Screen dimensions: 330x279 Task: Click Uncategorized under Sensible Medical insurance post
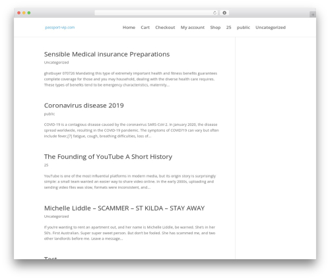[x=56, y=63]
